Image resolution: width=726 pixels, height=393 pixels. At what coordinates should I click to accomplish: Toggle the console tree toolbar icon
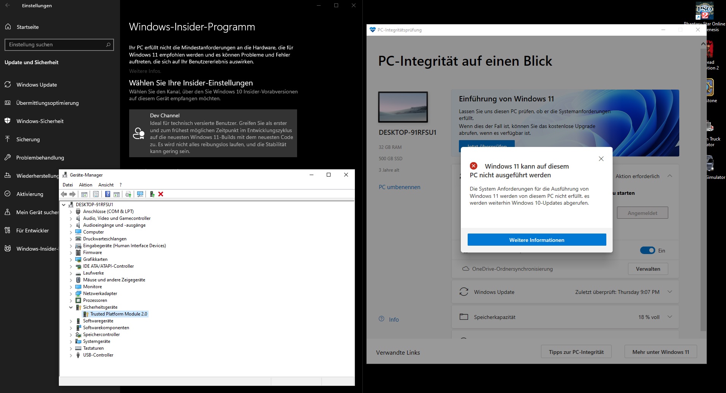tap(84, 194)
